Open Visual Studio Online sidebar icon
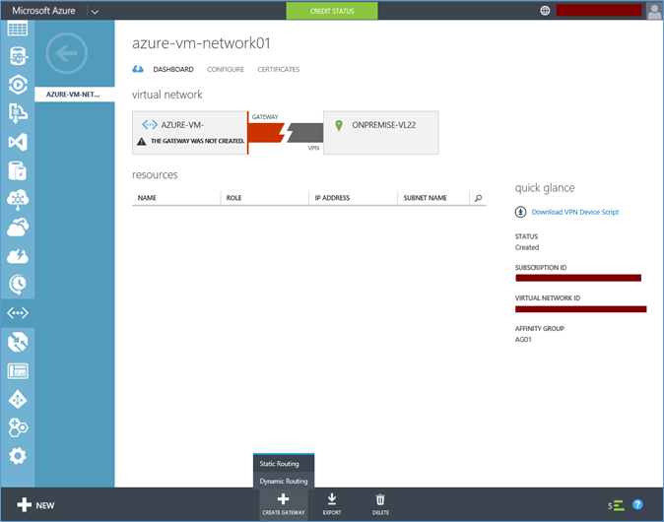 click(x=18, y=142)
